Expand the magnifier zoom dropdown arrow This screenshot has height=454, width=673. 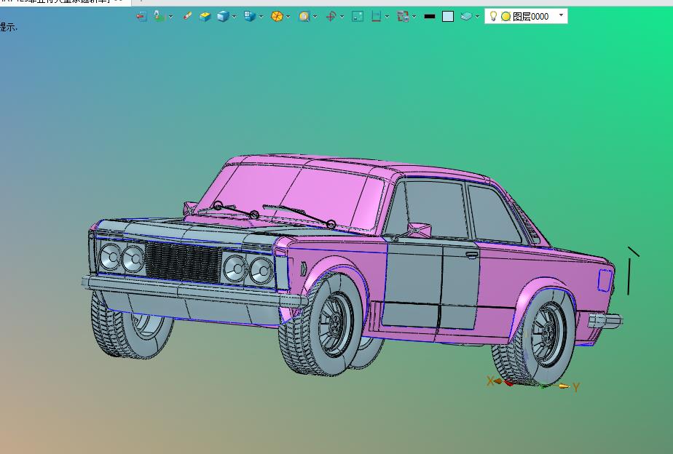pyautogui.click(x=315, y=17)
